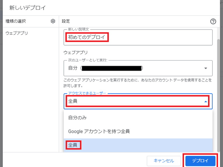Open the help question mark icon
223x167 pixels.
point(213,22)
